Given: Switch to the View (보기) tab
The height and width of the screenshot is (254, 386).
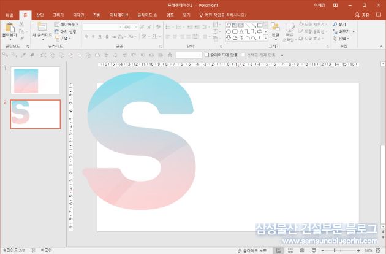Looking at the screenshot, I should pyautogui.click(x=186, y=15).
